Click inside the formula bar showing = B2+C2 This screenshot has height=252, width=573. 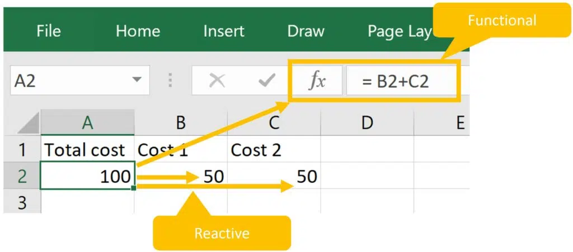[402, 82]
